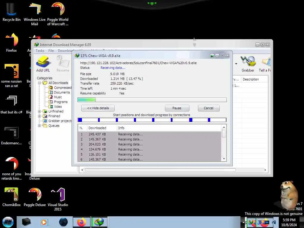Launch Windows Media Player from taskbar
This screenshot has width=304, height=228.
(44, 222)
